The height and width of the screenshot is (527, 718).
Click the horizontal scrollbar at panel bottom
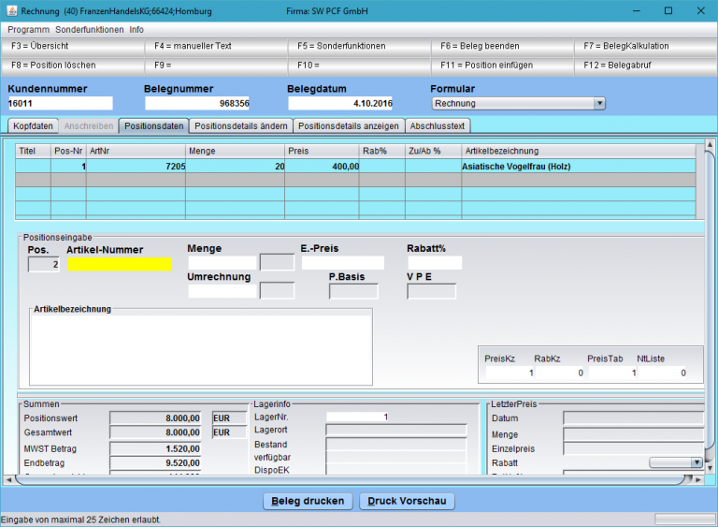click(x=358, y=479)
